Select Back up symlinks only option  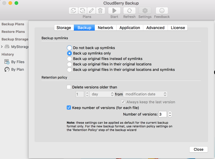[x=69, y=53]
